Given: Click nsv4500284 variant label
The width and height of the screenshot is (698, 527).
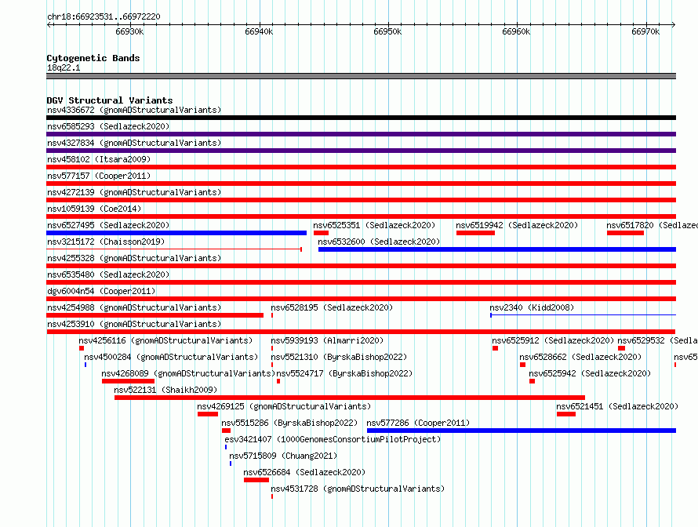Looking at the screenshot, I should (x=171, y=357).
